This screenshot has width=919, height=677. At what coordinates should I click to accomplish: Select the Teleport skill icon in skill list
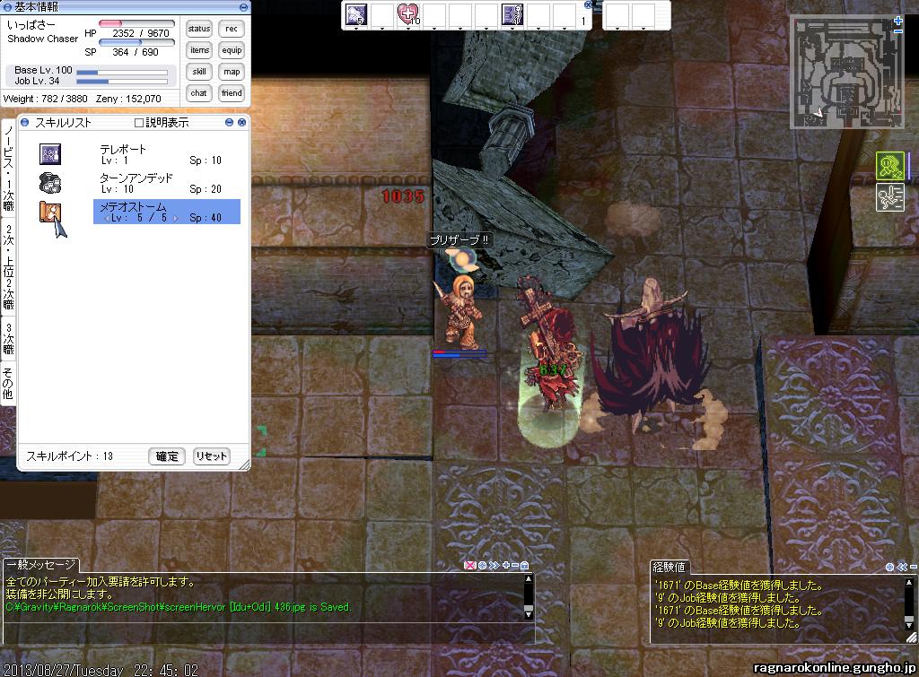(x=50, y=154)
